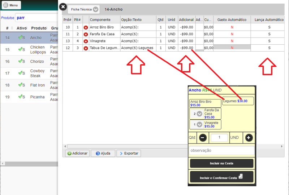Decrease quantity with minus icon
Image resolution: width=289 pixels, height=195 pixels.
tap(203, 138)
